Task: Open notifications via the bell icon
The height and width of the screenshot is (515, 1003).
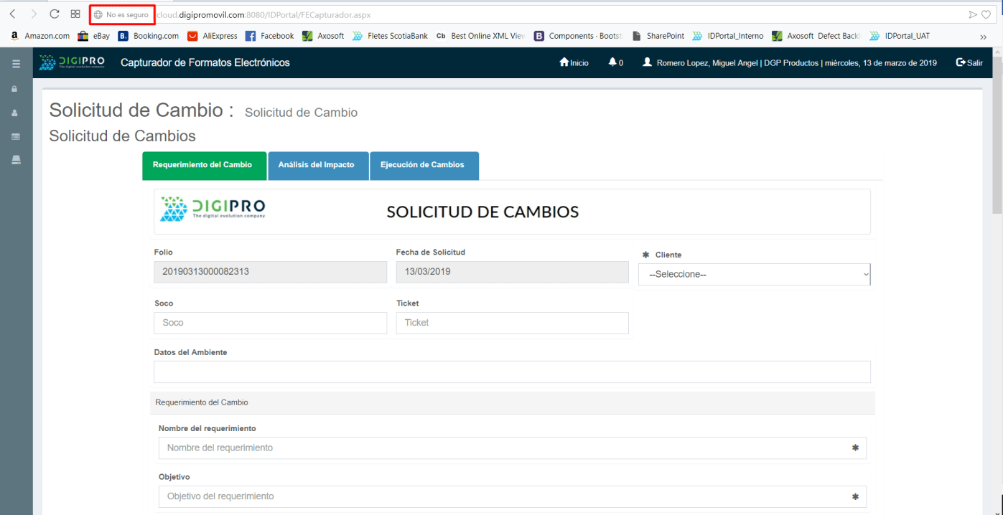Action: 615,62
